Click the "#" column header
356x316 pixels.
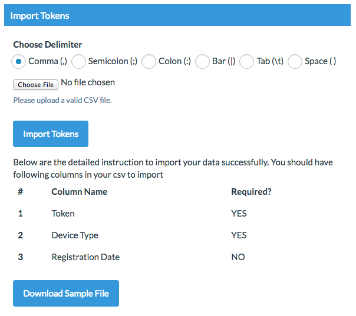click(x=20, y=192)
